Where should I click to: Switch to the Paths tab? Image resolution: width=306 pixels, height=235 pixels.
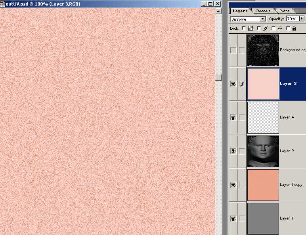click(x=284, y=11)
